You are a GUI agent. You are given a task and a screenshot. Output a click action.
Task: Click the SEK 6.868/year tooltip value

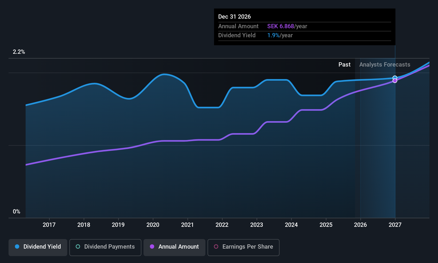[x=287, y=26]
